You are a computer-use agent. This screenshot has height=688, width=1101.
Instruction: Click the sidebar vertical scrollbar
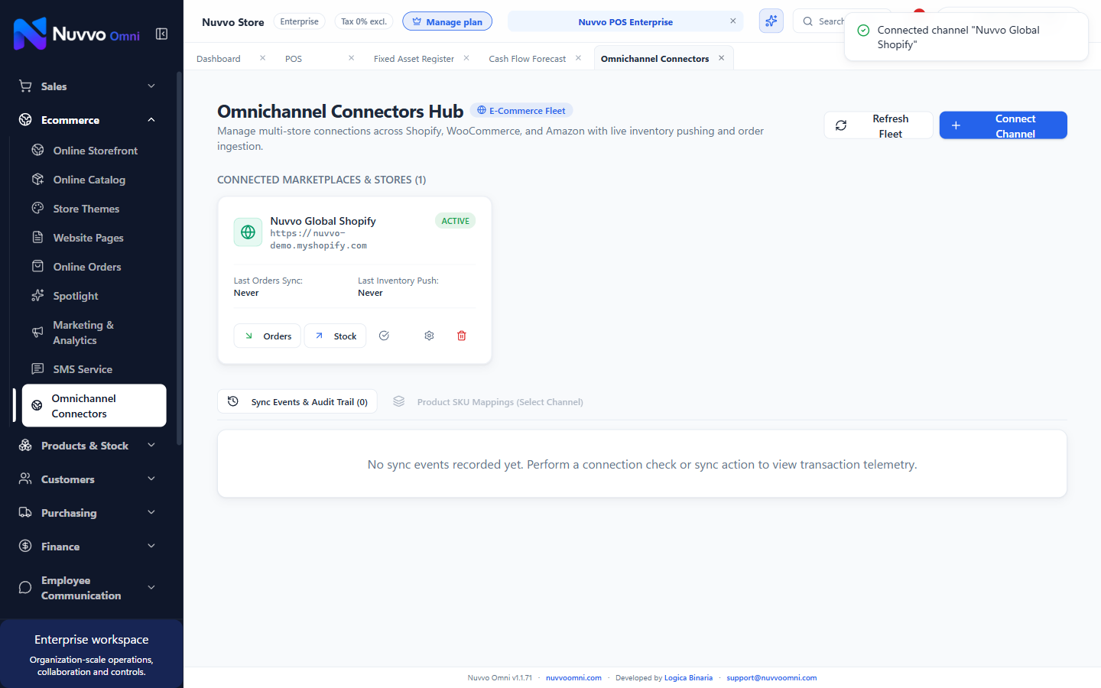click(179, 258)
